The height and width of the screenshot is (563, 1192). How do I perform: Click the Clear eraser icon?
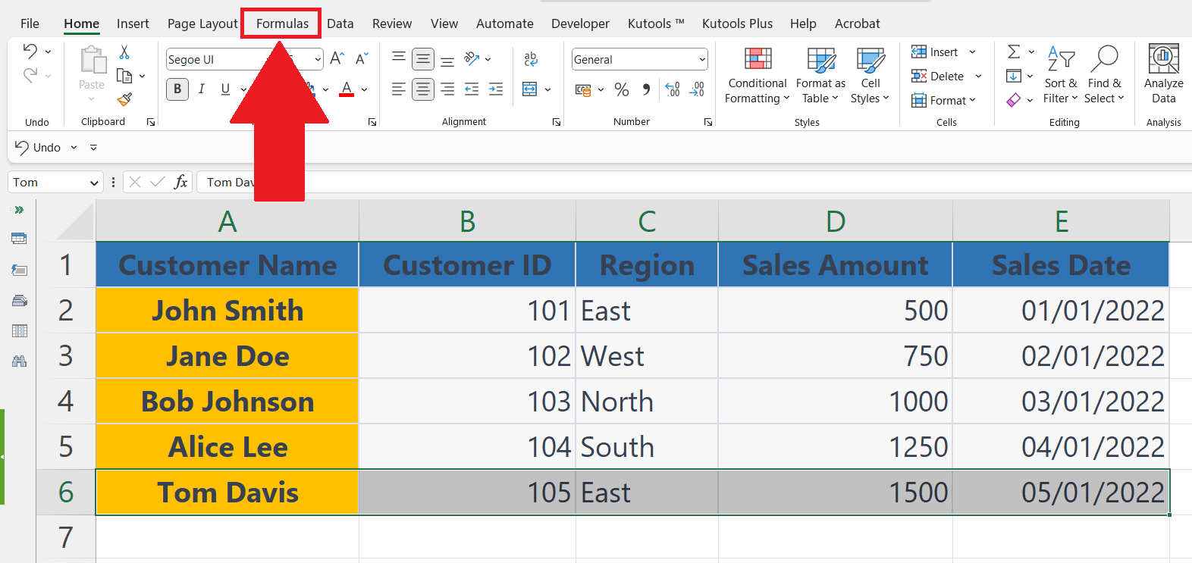(x=1014, y=100)
